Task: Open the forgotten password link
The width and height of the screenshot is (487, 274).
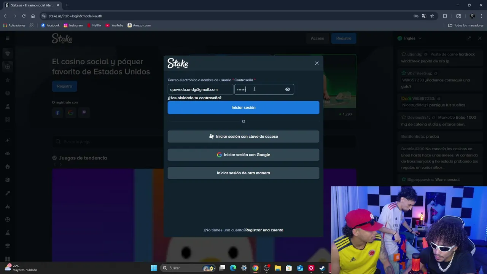Action: 194,98
